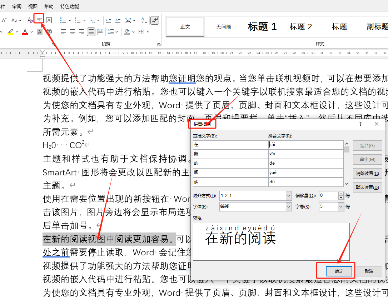The image size is (388, 300).
Task: Apply 字符边框 character border
Action: [x=49, y=20]
